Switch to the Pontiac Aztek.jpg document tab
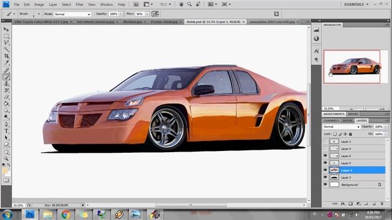The height and width of the screenshot is (220, 392). pyautogui.click(x=165, y=22)
